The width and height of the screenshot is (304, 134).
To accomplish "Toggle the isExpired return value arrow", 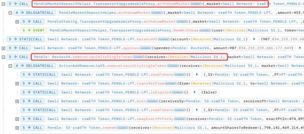I will point(194,92).
